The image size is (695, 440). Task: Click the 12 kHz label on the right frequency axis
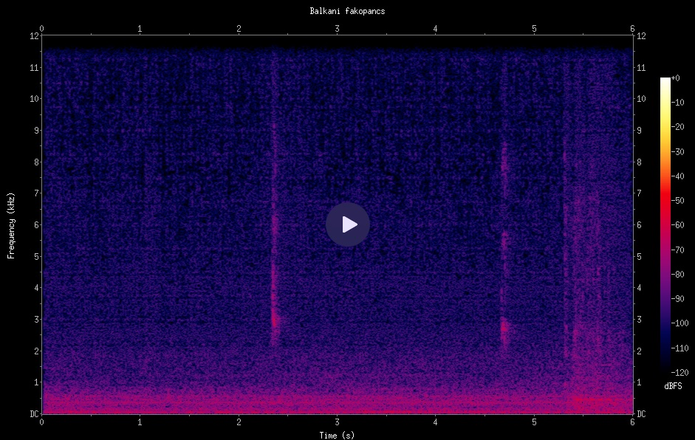640,36
